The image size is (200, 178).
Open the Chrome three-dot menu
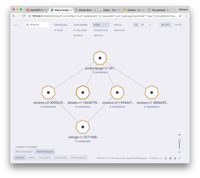tap(186, 16)
